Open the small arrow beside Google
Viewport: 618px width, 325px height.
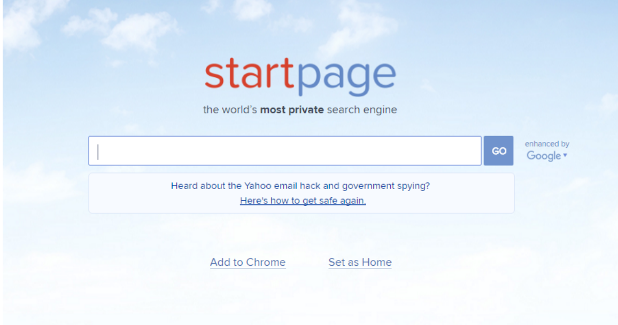pos(565,155)
